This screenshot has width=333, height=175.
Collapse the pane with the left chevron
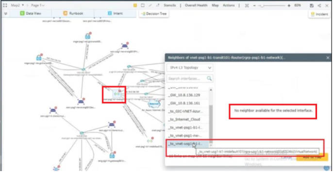coord(5,14)
